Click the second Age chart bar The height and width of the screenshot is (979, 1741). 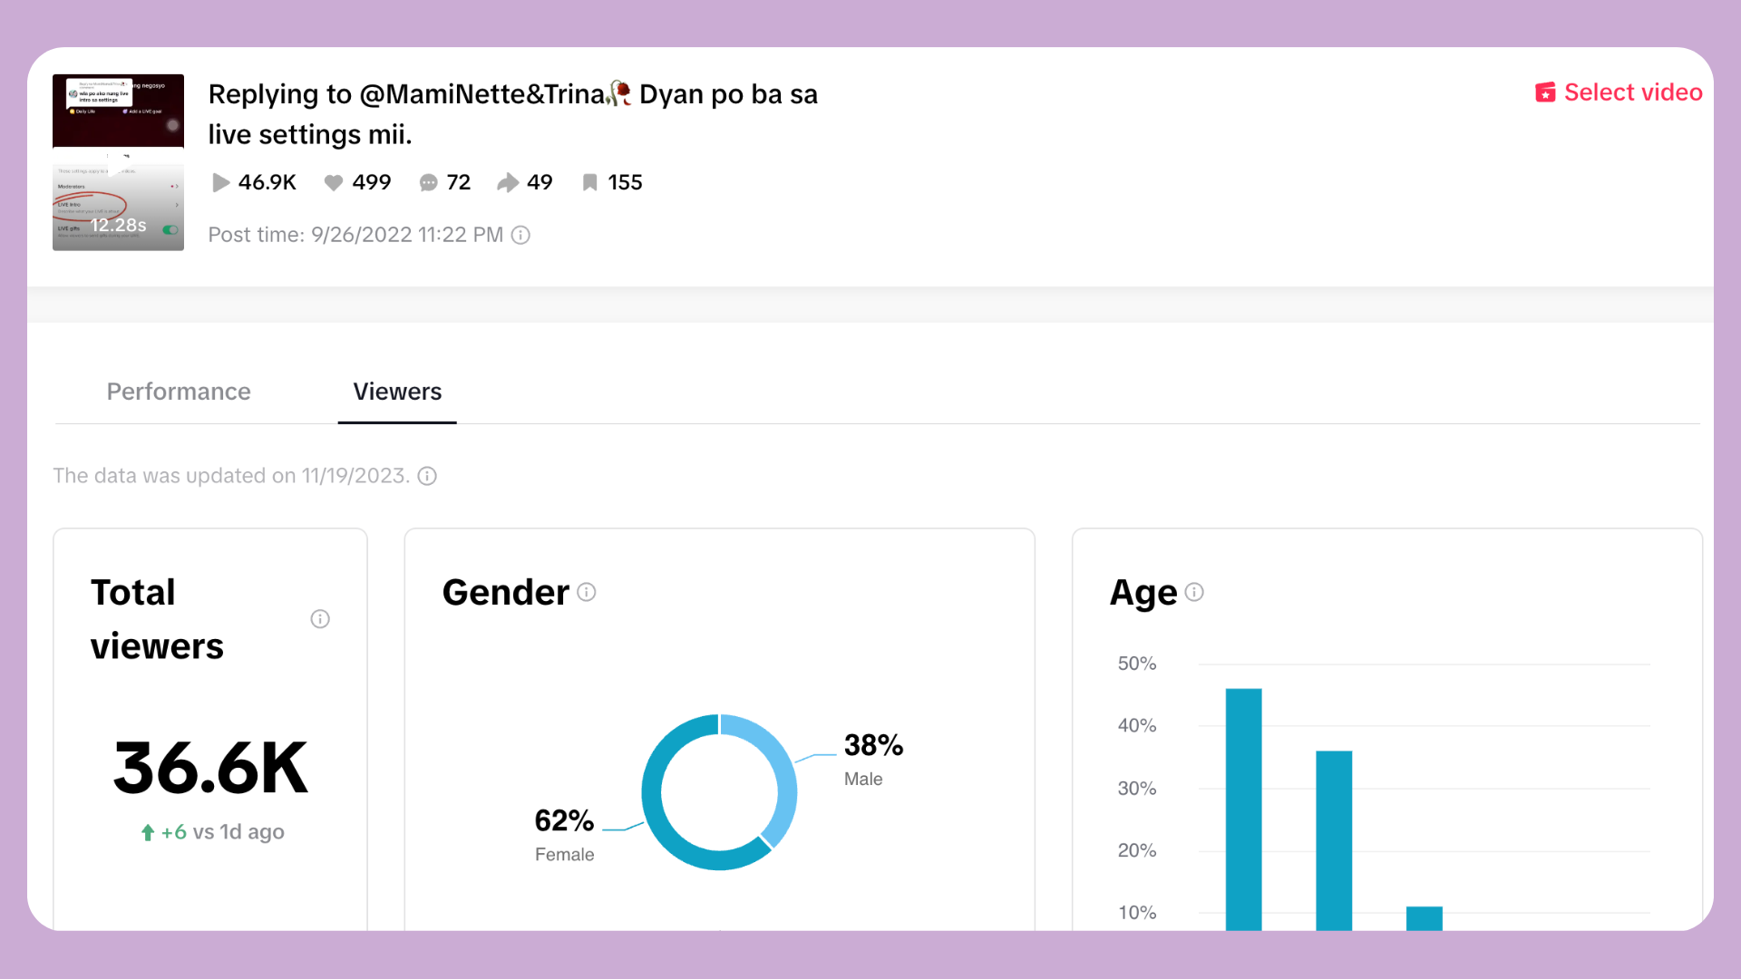coord(1334,839)
